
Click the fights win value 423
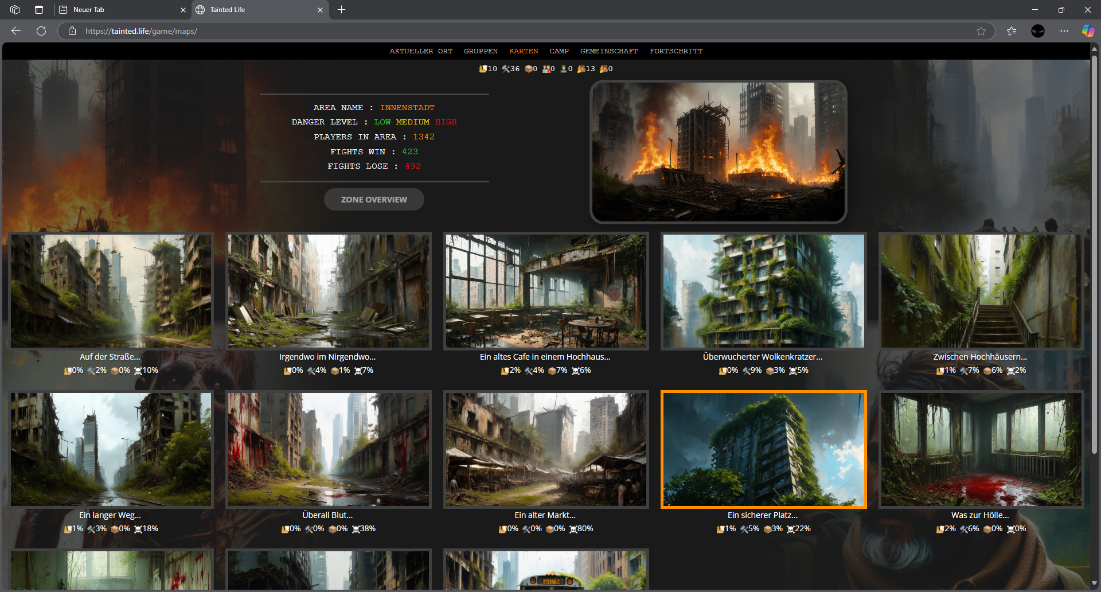pyautogui.click(x=410, y=151)
